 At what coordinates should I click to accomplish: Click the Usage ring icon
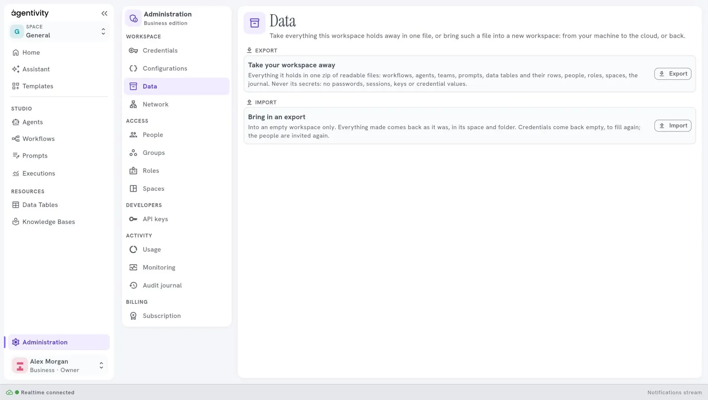pos(133,250)
